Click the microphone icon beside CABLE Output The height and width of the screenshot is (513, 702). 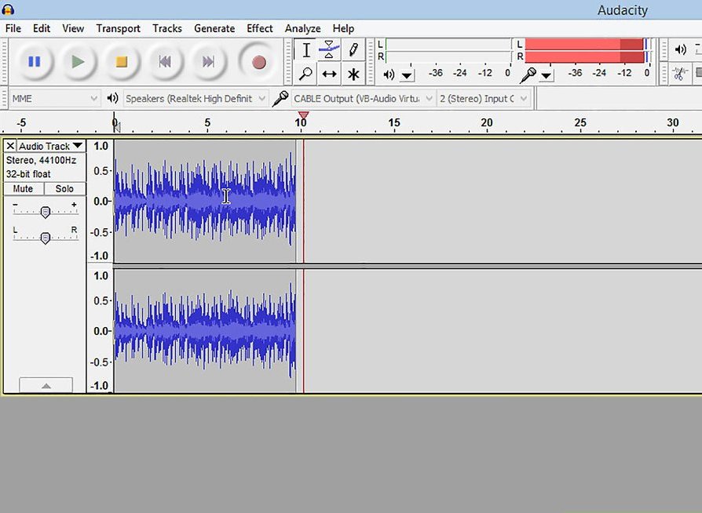coord(280,99)
